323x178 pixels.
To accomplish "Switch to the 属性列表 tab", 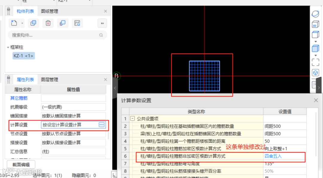I will pos(25,79).
